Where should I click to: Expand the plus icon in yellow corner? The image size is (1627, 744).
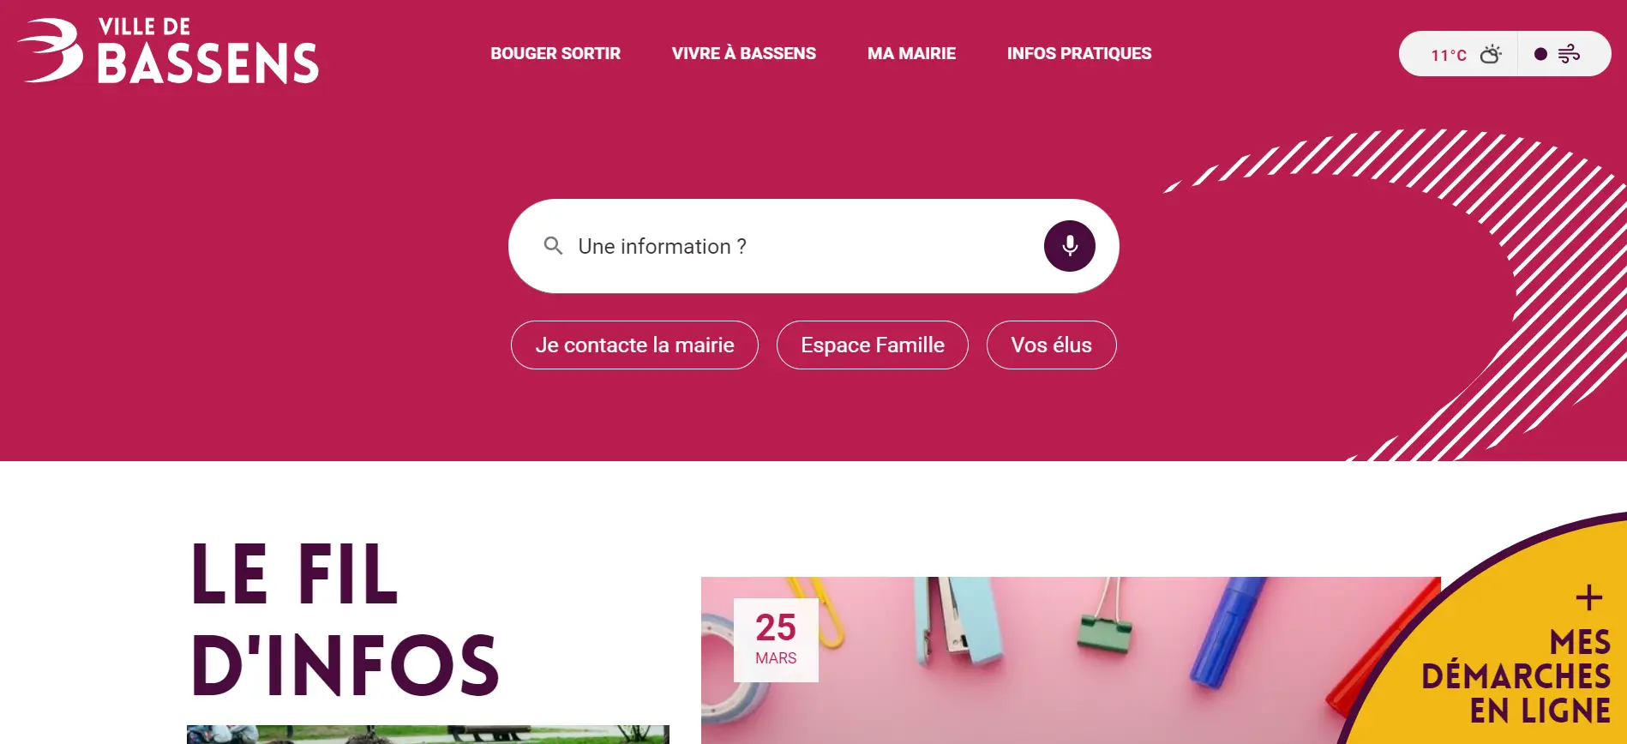click(x=1588, y=597)
